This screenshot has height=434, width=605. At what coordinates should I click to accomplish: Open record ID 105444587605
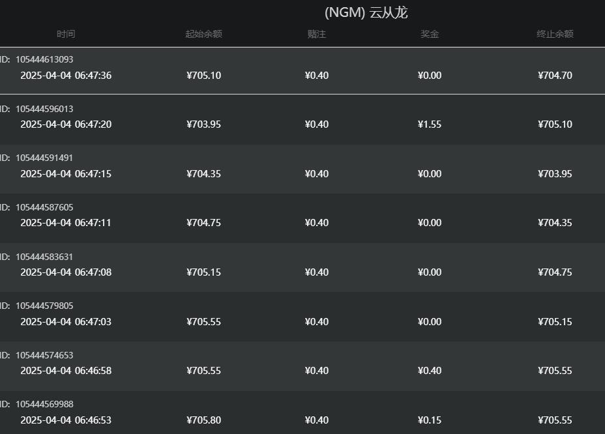44,207
